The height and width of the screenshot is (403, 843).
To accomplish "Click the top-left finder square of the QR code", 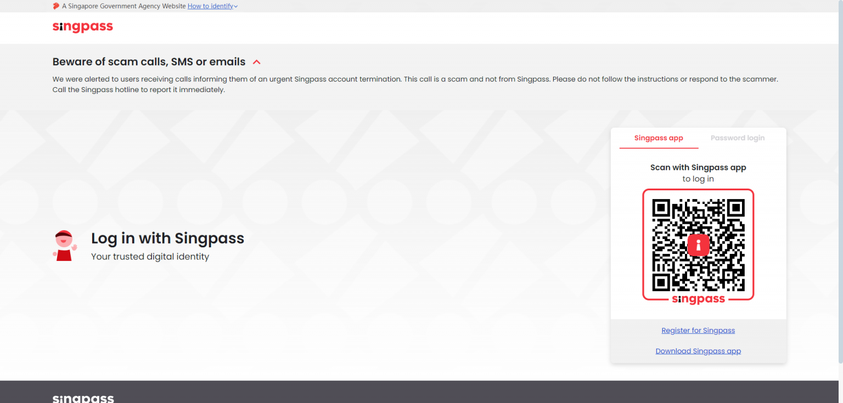I will [661, 208].
